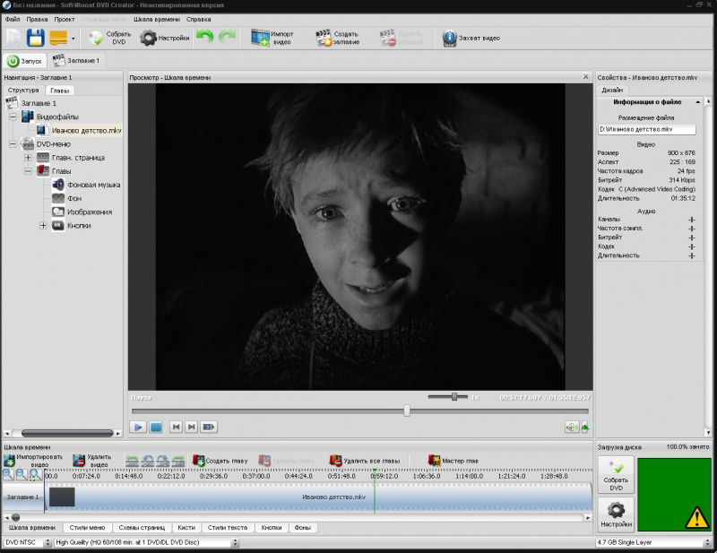Open the High Quality preset dropdown
Image resolution: width=717 pixels, height=553 pixels.
click(146, 542)
